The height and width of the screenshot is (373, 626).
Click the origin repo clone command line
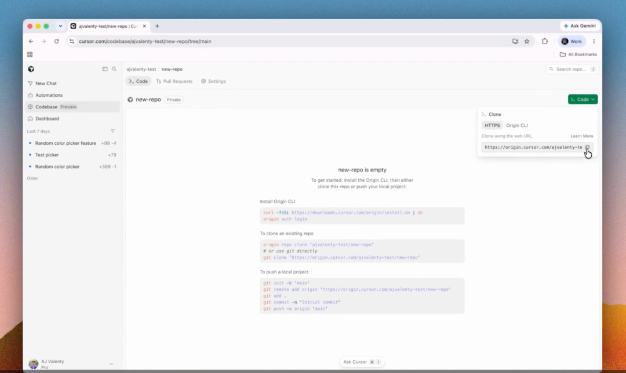pyautogui.click(x=319, y=244)
